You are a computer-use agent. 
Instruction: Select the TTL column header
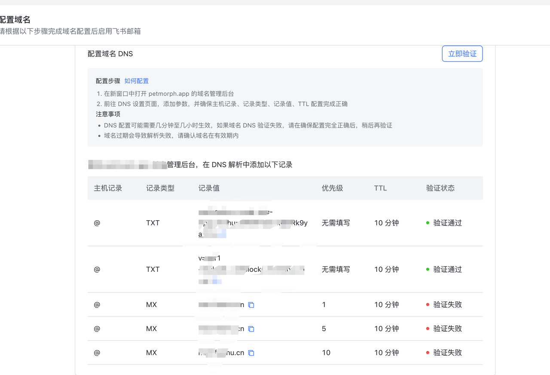pos(380,188)
